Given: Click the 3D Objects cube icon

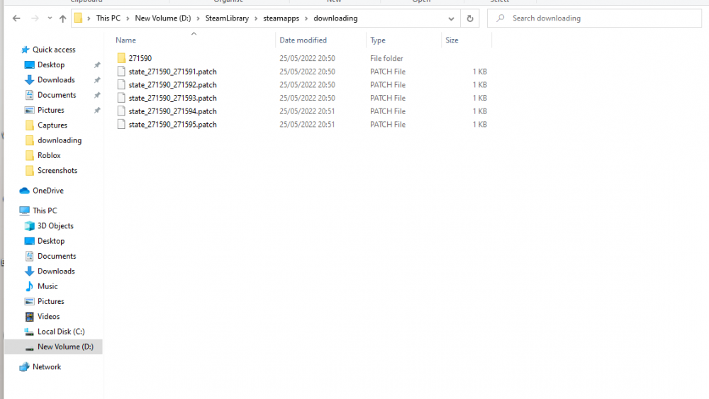Looking at the screenshot, I should [x=29, y=226].
